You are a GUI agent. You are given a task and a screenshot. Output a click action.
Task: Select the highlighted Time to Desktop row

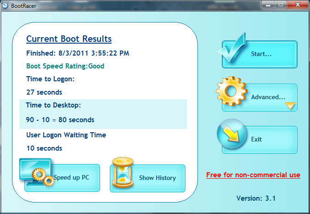point(103,113)
